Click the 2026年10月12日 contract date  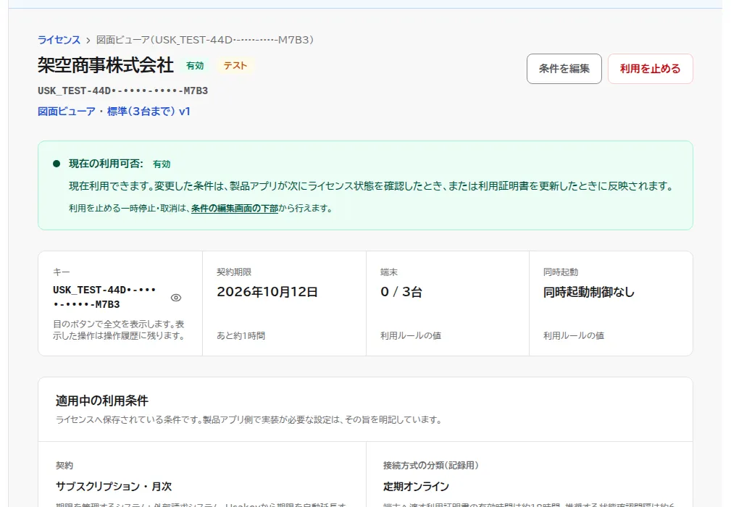pos(267,292)
